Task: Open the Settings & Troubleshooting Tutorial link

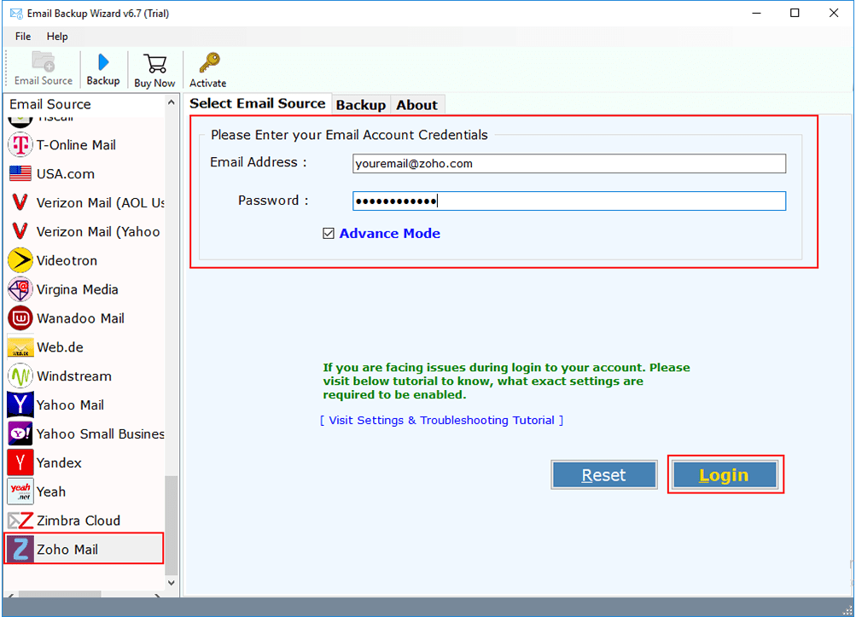Action: [441, 420]
